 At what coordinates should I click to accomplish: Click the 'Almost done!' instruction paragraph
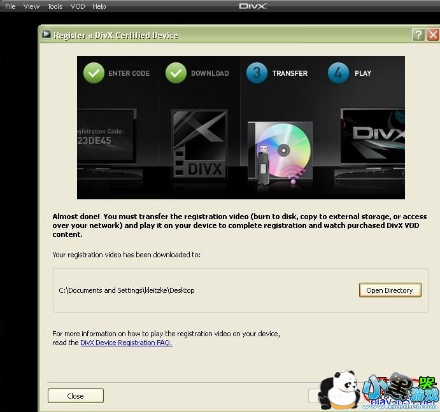pyautogui.click(x=239, y=225)
